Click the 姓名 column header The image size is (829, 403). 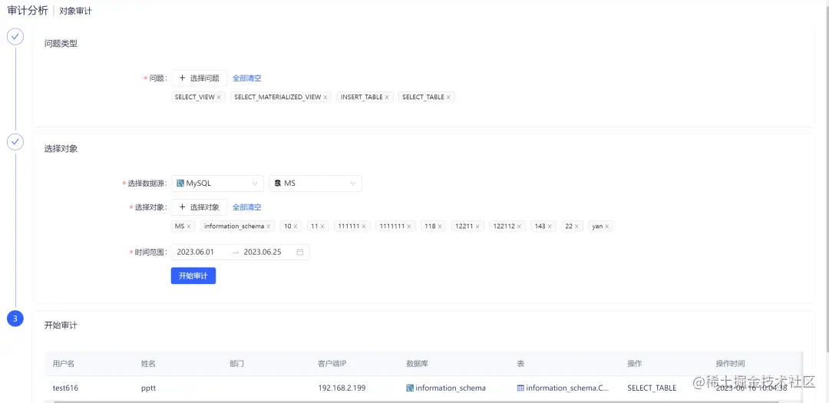[x=148, y=364]
